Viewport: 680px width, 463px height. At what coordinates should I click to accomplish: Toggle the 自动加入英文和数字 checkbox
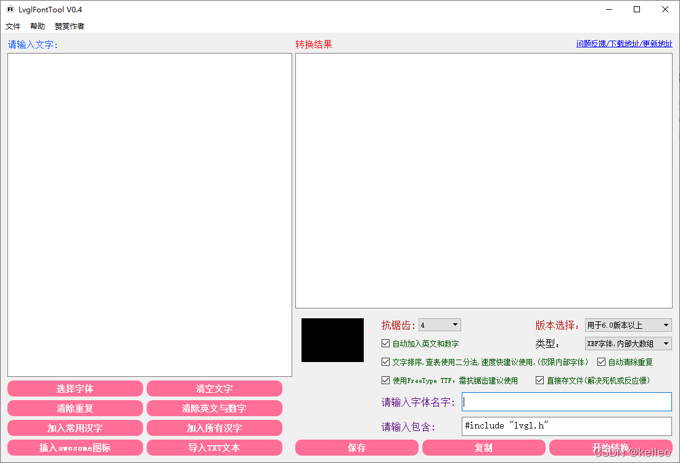pyautogui.click(x=385, y=344)
